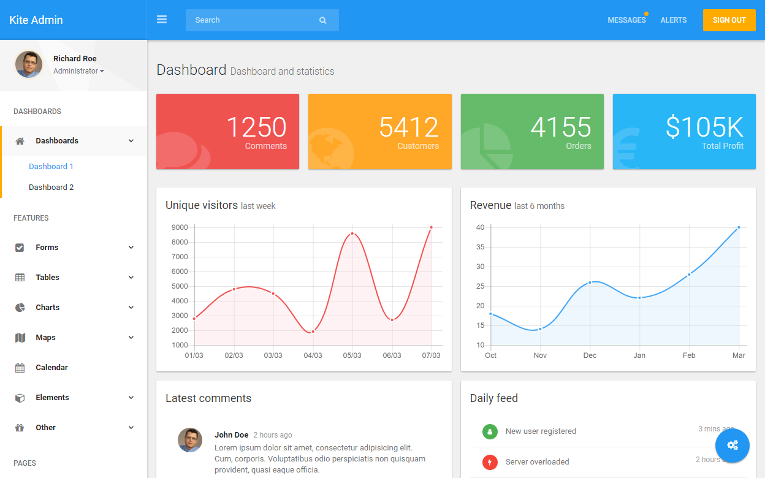Screen dimensions: 765x478
Task: Expand the Maps menu chevron
Action: (131, 338)
